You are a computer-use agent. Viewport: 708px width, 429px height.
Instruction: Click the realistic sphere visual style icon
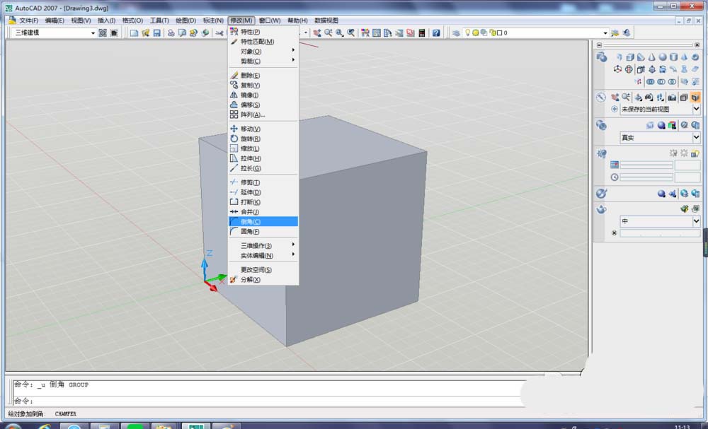pyautogui.click(x=661, y=125)
